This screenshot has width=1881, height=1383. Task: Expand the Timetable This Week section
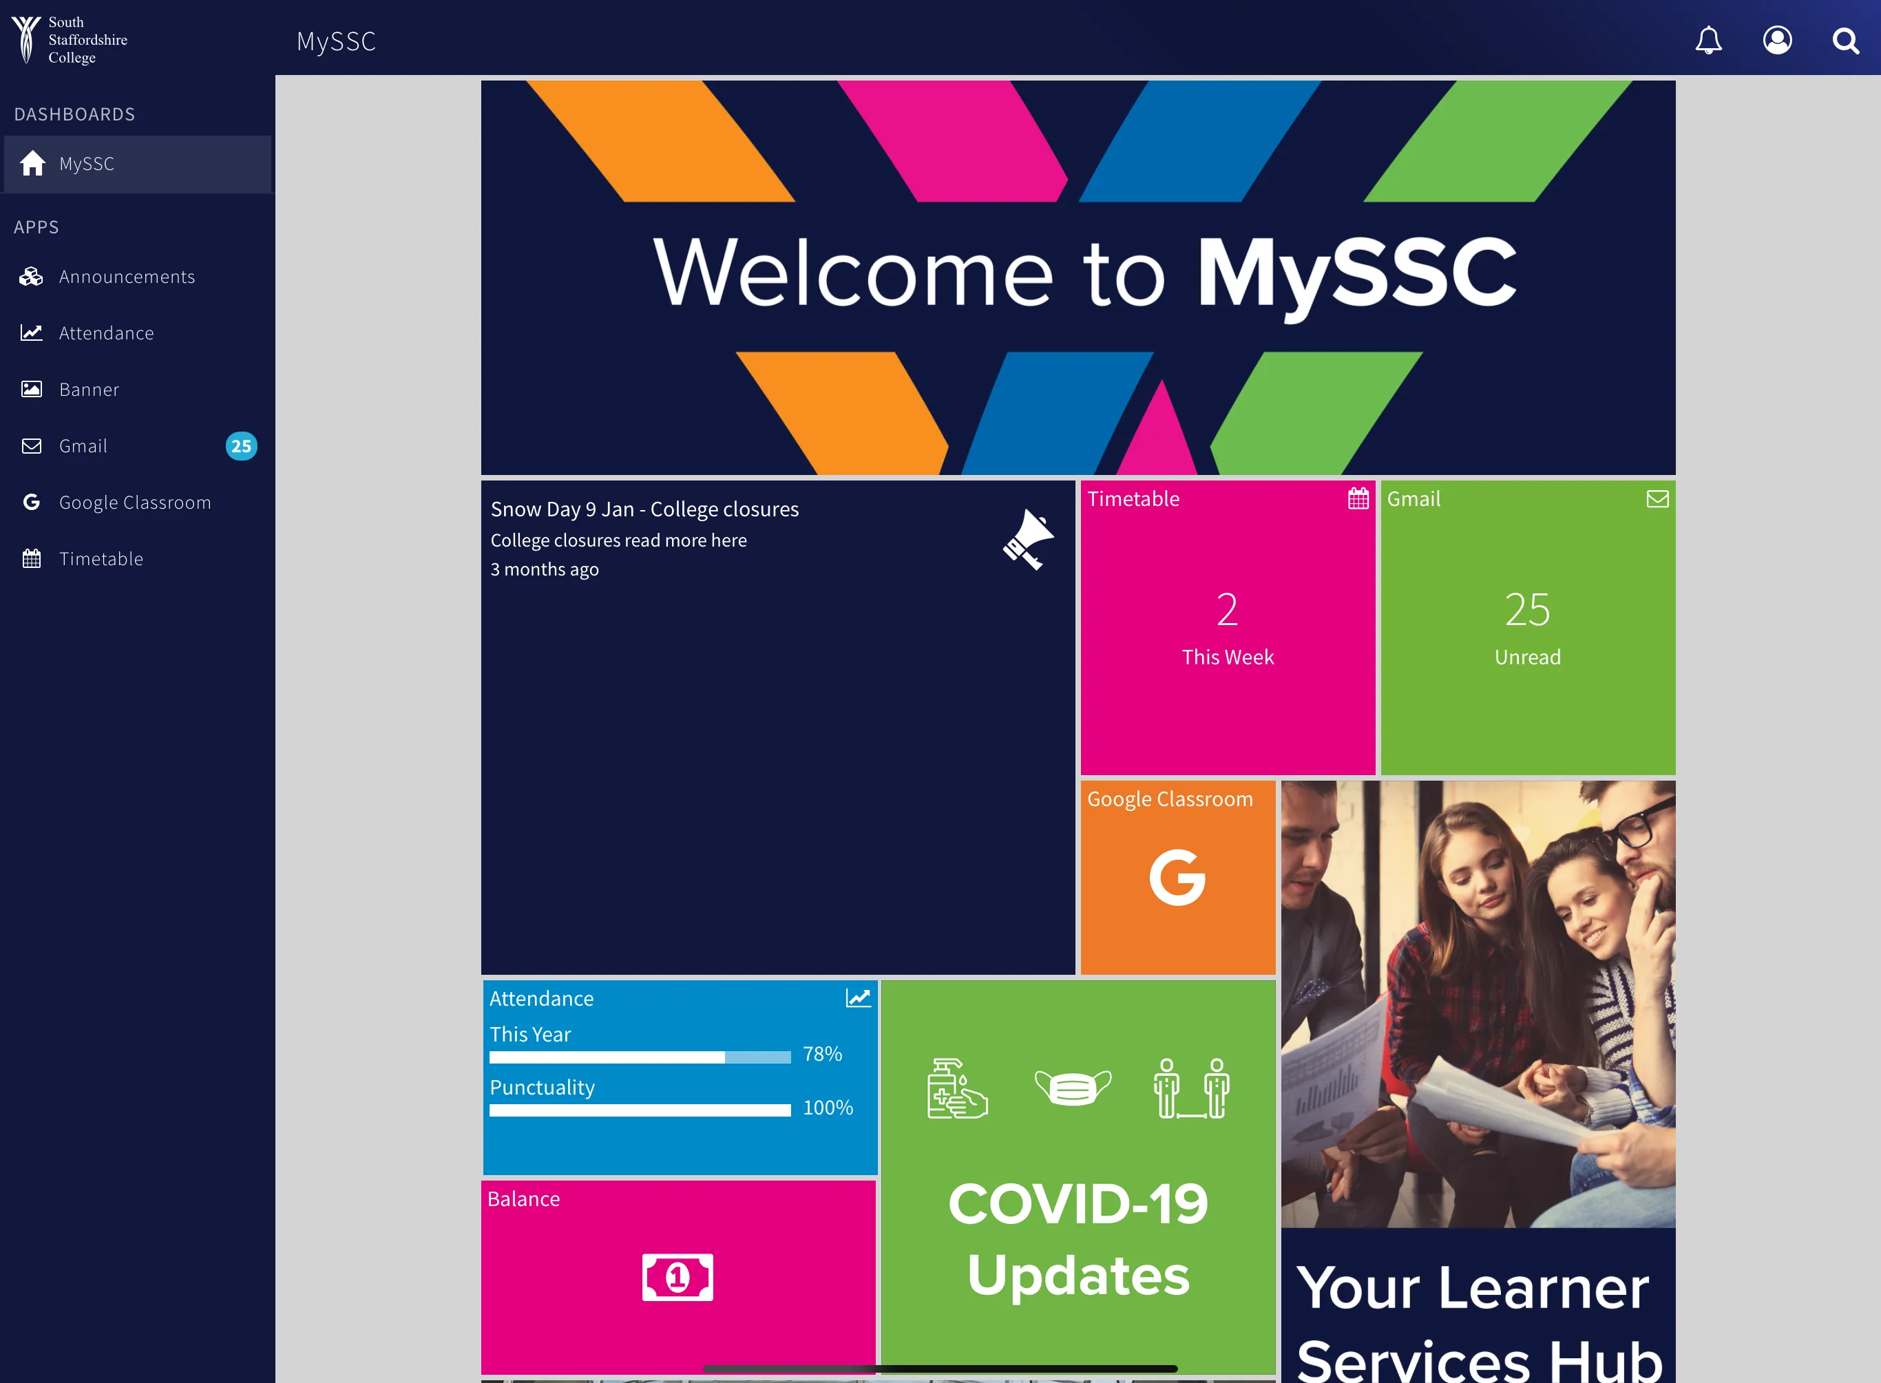point(1228,626)
